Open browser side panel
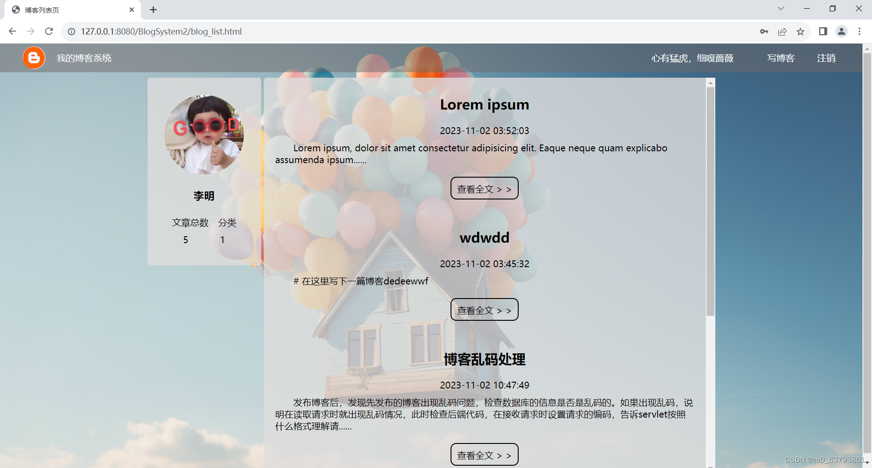This screenshot has width=872, height=468. pyautogui.click(x=823, y=31)
